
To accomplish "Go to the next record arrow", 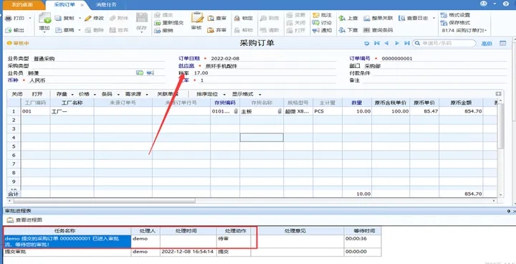I will pos(397,43).
